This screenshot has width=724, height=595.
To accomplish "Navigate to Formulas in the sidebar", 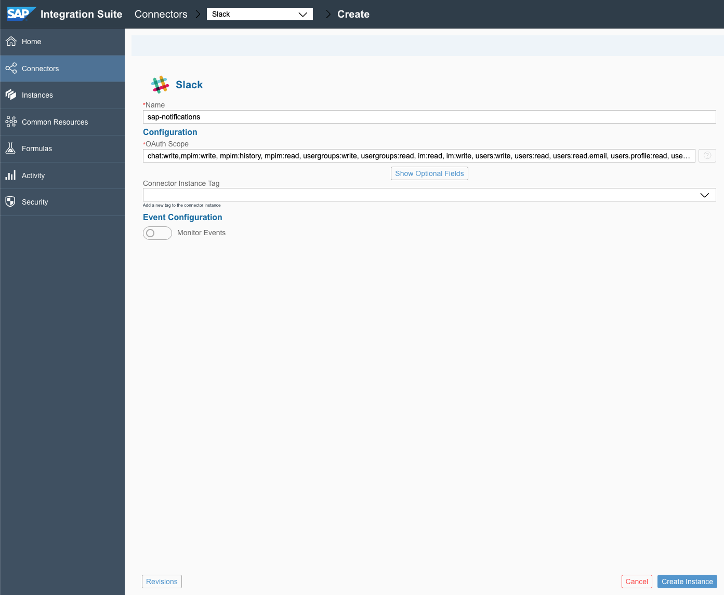I will click(62, 148).
